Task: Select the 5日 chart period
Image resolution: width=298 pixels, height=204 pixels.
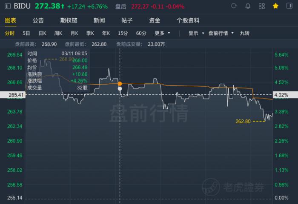Action: (x=26, y=33)
